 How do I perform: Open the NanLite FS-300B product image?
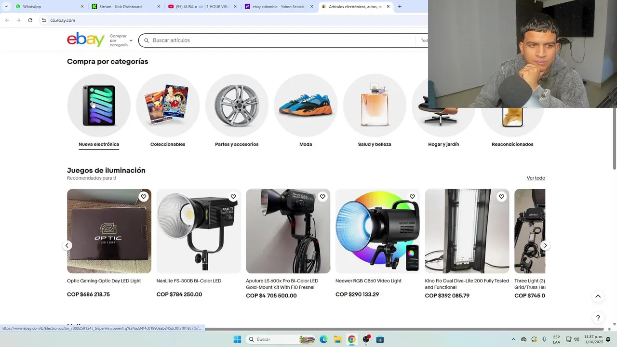pos(199,231)
